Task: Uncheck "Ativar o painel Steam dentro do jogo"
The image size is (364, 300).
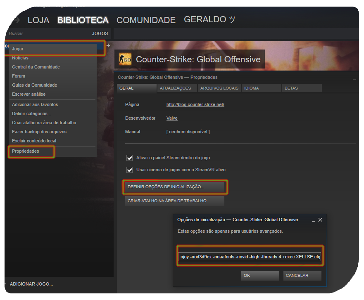Action: pyautogui.click(x=129, y=158)
